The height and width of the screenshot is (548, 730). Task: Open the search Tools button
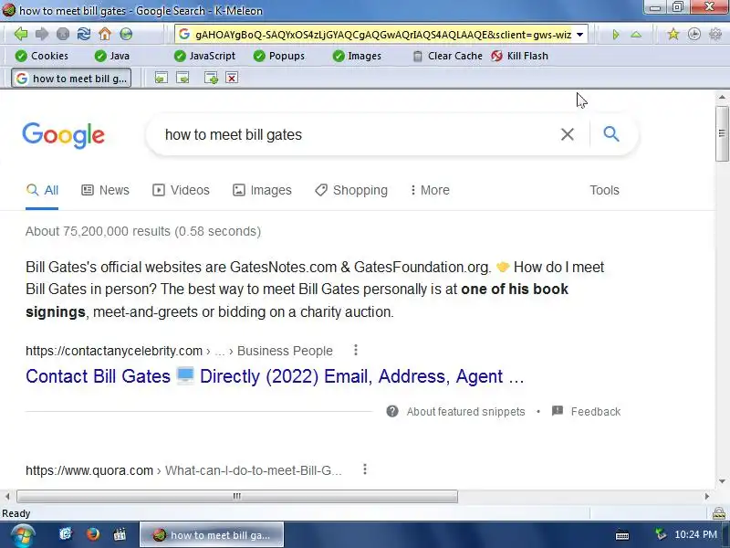tap(604, 190)
